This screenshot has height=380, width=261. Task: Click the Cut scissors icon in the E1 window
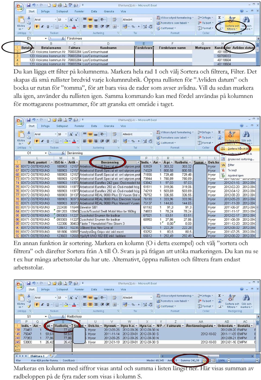pyautogui.click(x=29, y=18)
